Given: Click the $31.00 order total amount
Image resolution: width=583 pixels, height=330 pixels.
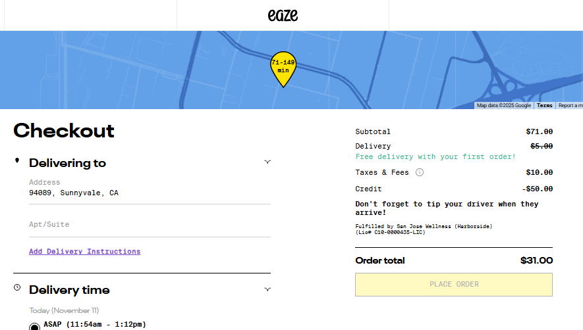Looking at the screenshot, I should [536, 260].
